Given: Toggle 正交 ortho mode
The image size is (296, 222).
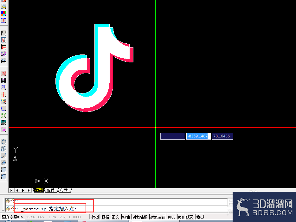Looking at the screenshot, I should [116, 217].
